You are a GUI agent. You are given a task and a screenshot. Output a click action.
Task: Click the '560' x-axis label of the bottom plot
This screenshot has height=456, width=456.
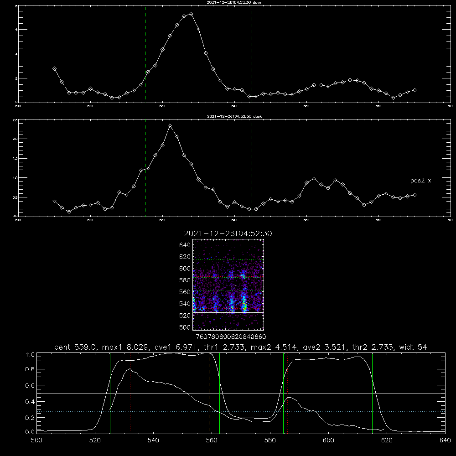pos(212,440)
